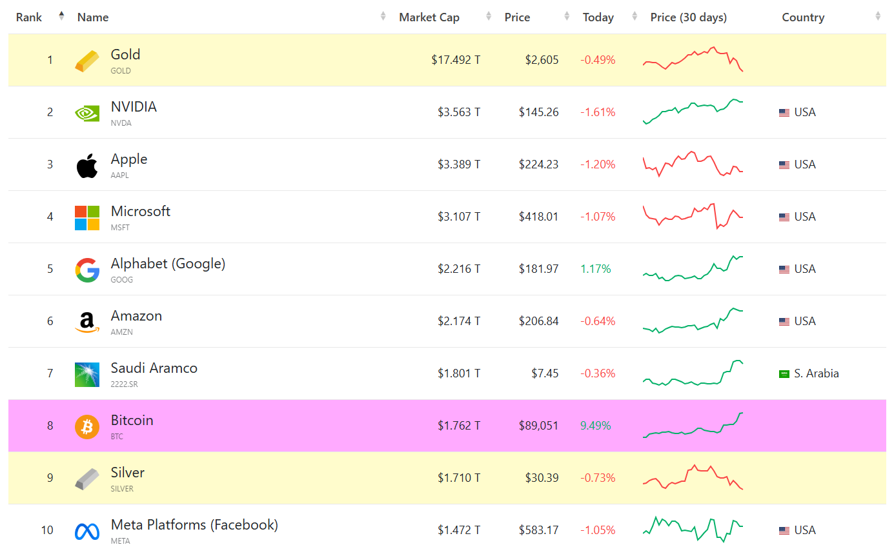Screen dimensions: 894x556
Task: Click the Meta Platforms logo icon
Action: [87, 531]
